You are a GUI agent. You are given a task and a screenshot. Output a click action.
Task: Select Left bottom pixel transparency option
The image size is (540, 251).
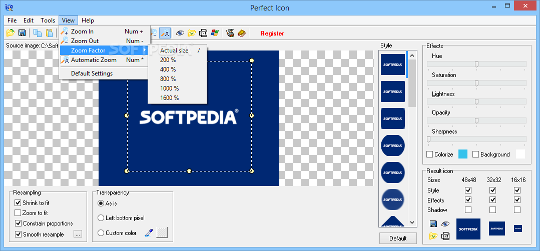coord(101,217)
